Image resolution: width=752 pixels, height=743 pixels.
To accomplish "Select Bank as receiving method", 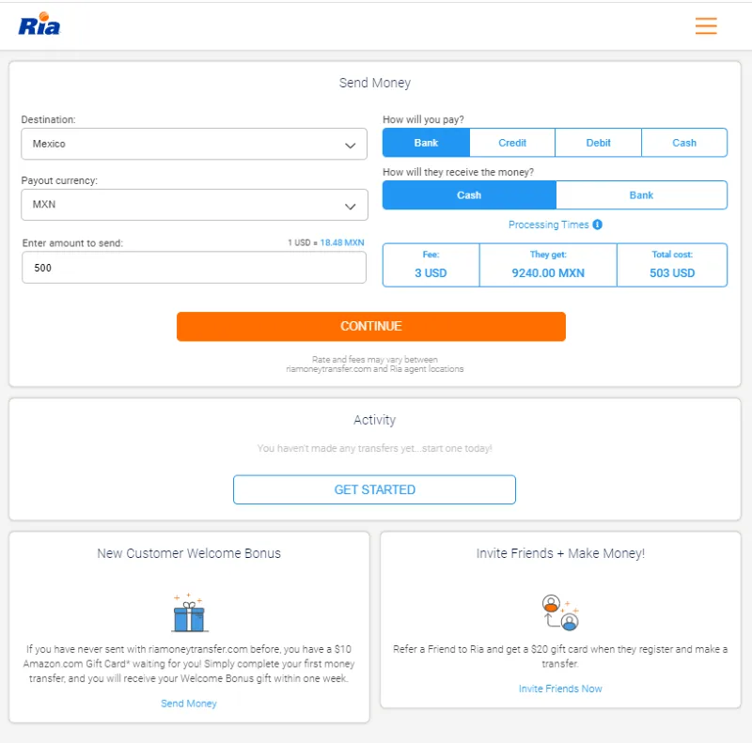I will pyautogui.click(x=641, y=194).
